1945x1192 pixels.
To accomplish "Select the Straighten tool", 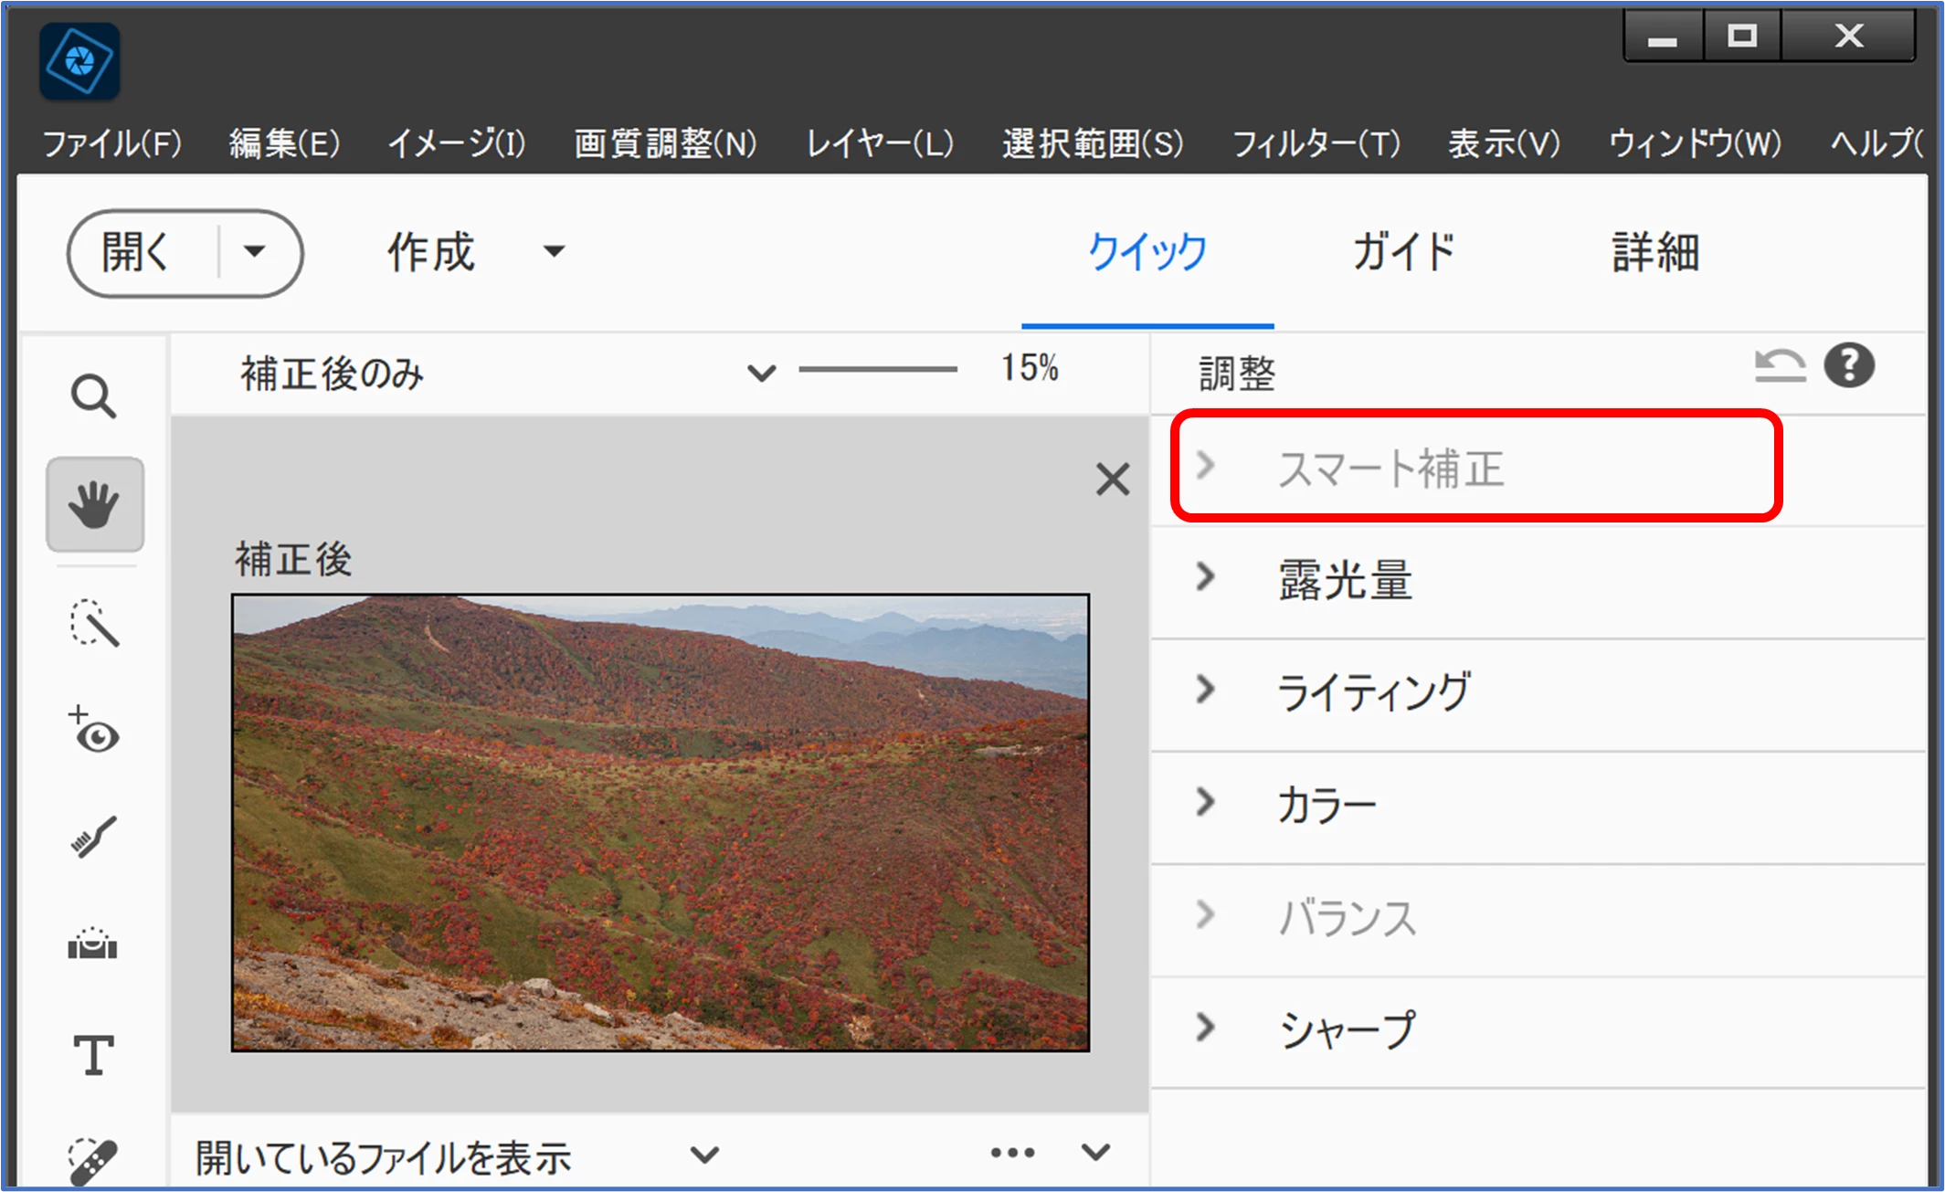I will [93, 944].
